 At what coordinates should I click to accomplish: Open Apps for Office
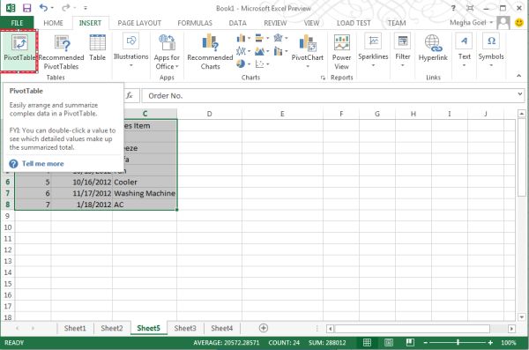[x=167, y=52]
